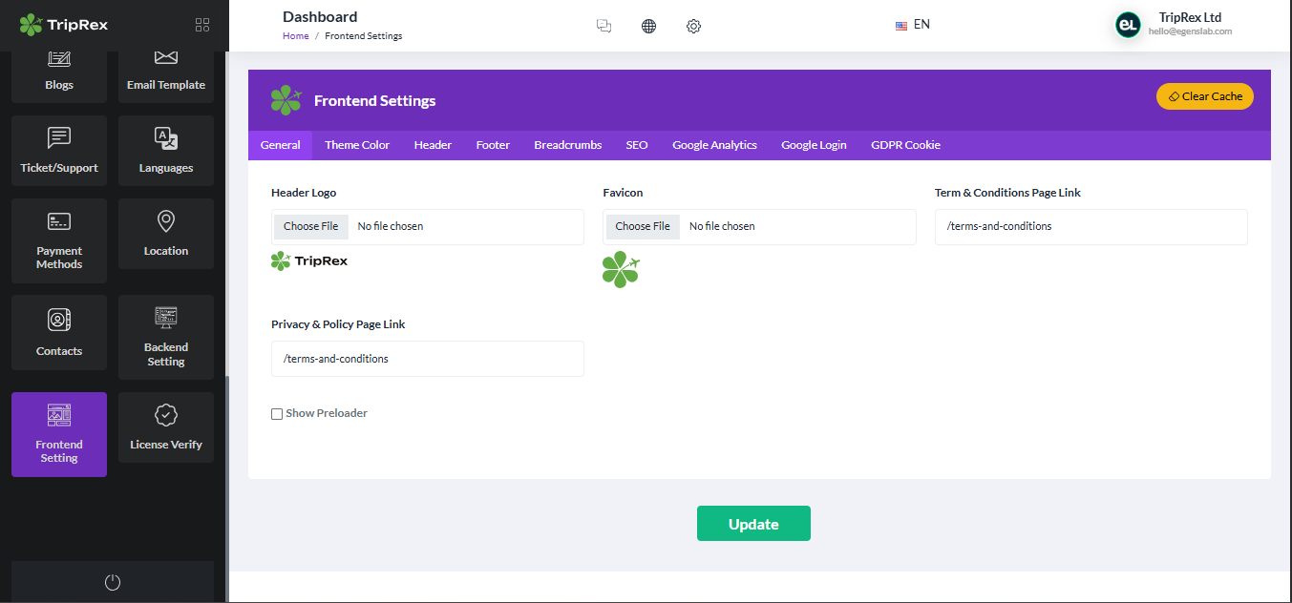The width and height of the screenshot is (1292, 603).
Task: Open the settings gear in the top bar
Action: point(693,26)
